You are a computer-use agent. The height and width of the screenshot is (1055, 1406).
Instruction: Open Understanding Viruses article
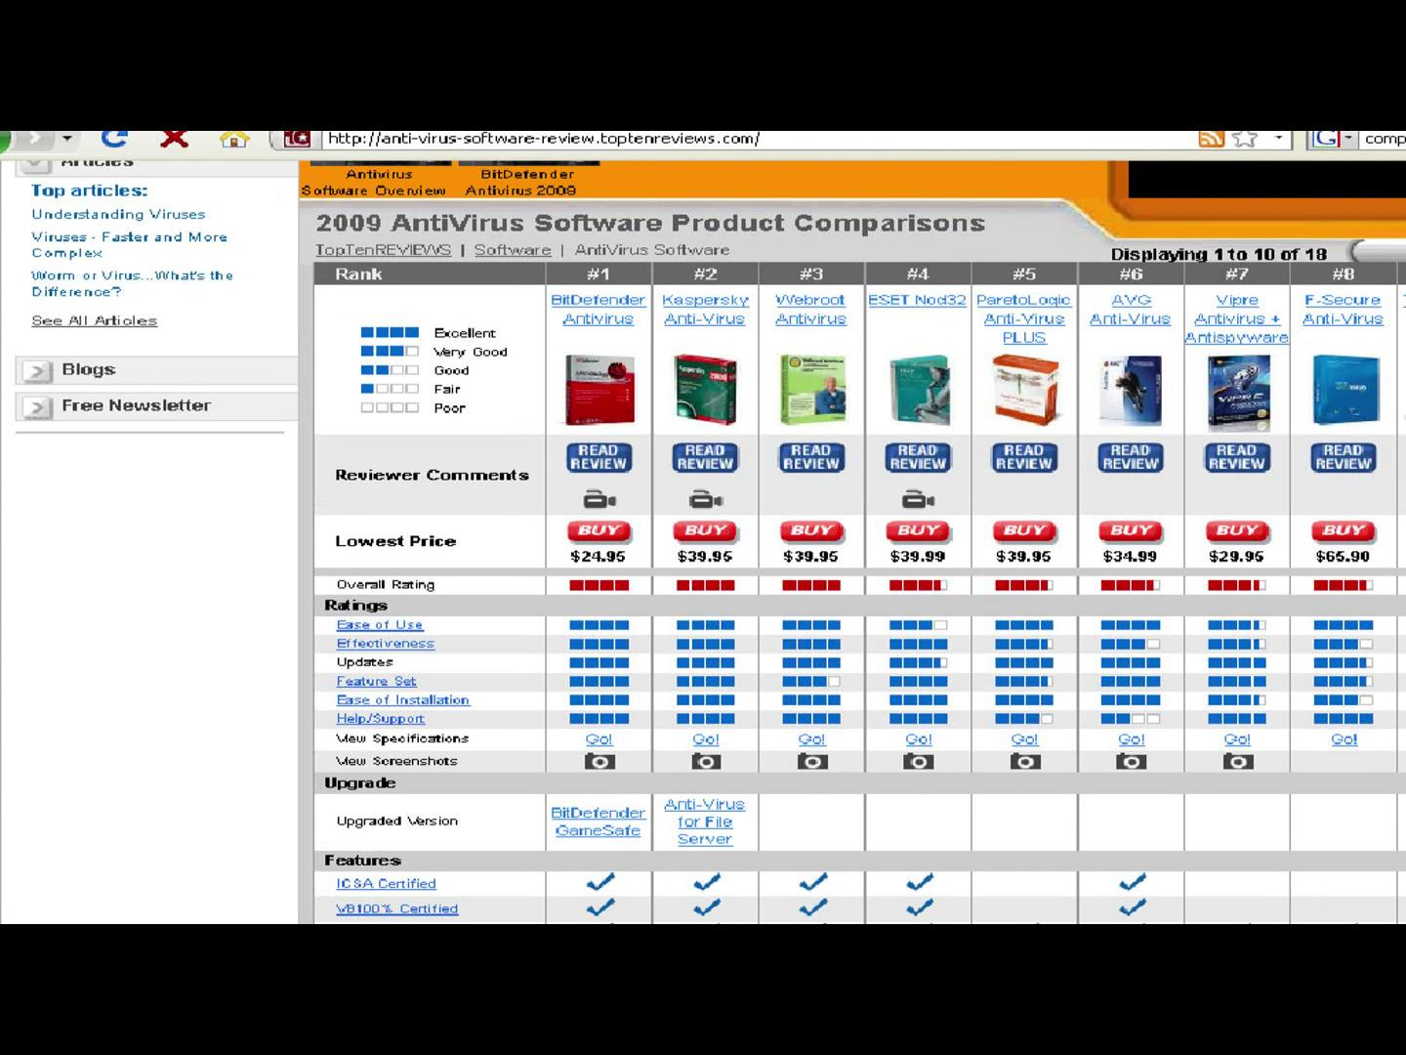point(118,214)
